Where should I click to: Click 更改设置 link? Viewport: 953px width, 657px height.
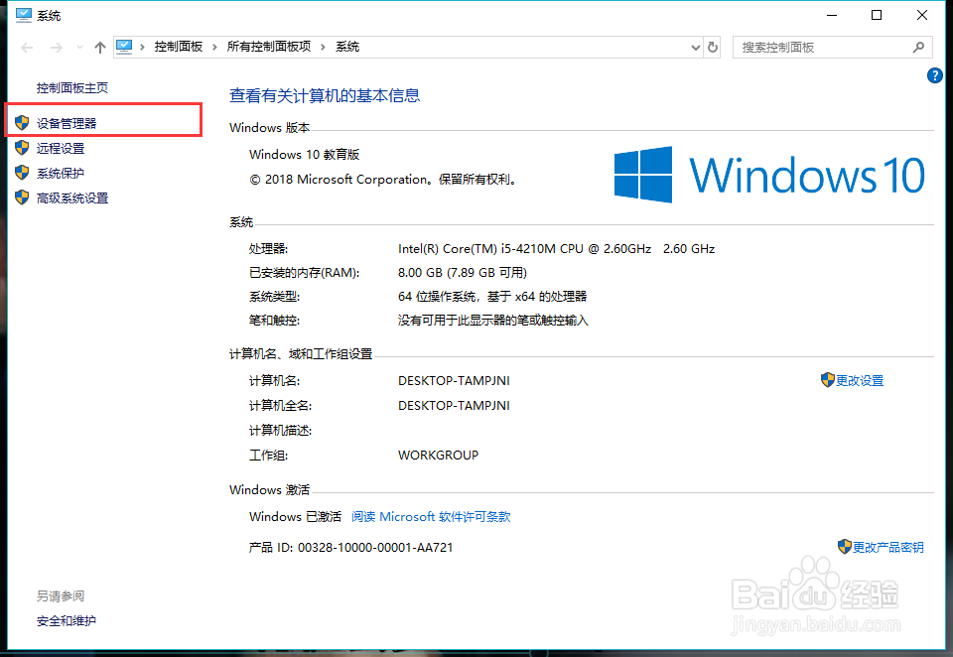[860, 380]
